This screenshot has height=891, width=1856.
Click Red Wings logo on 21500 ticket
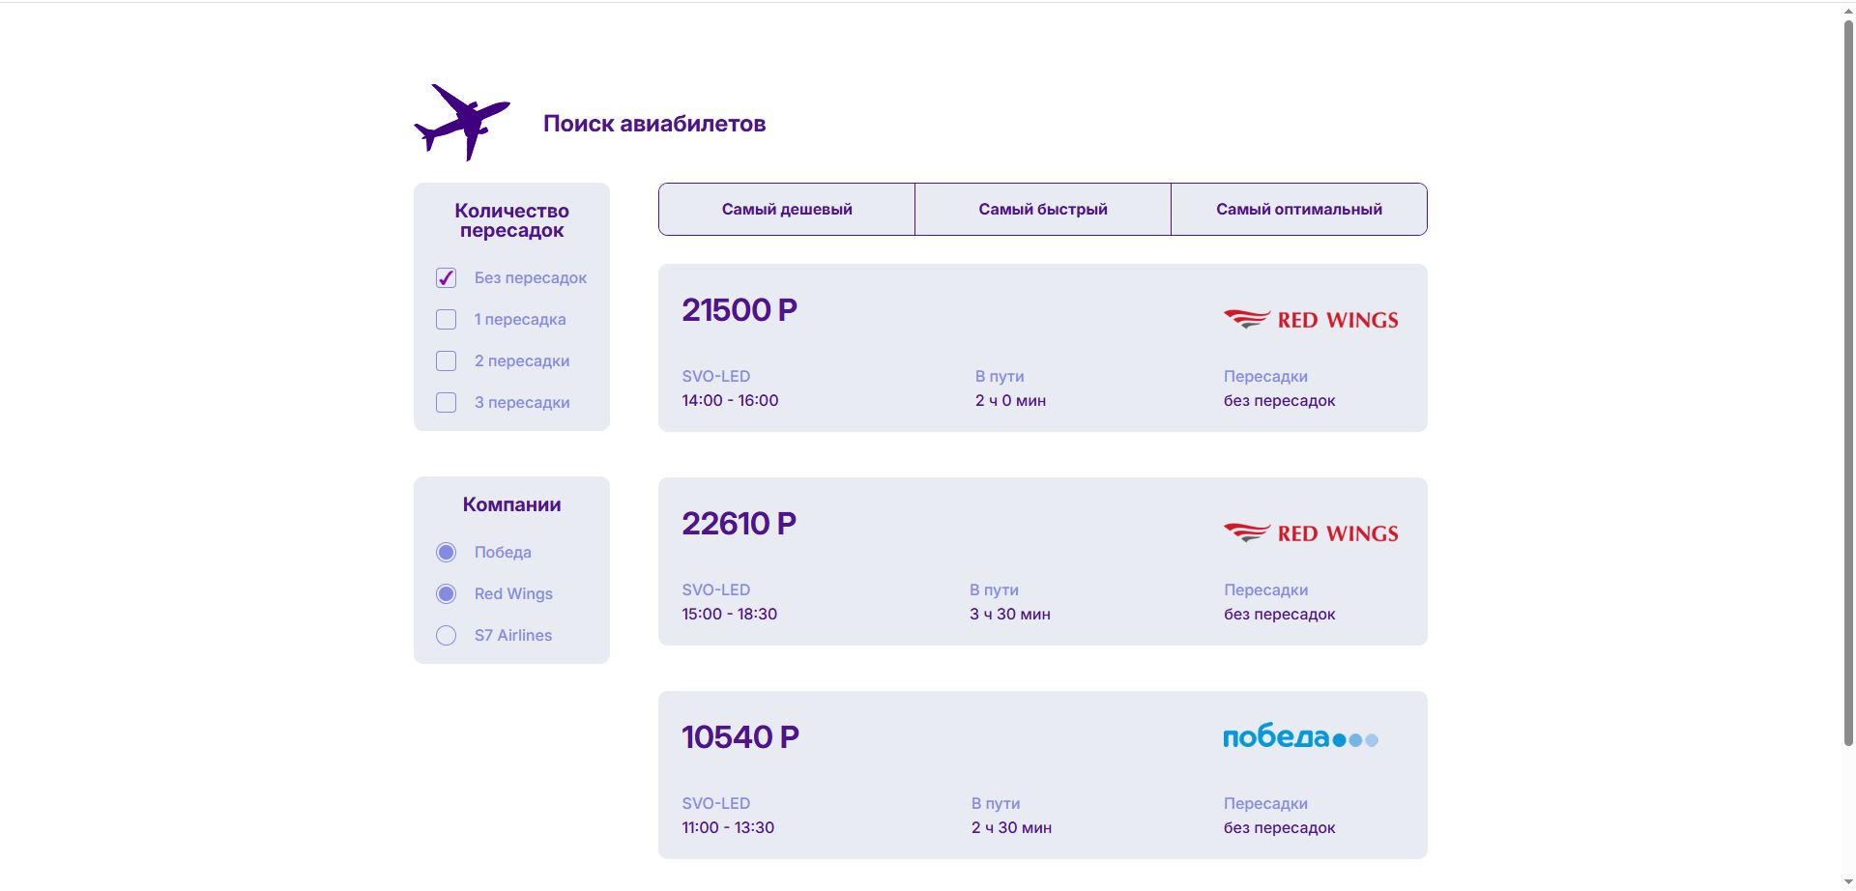(x=1311, y=320)
